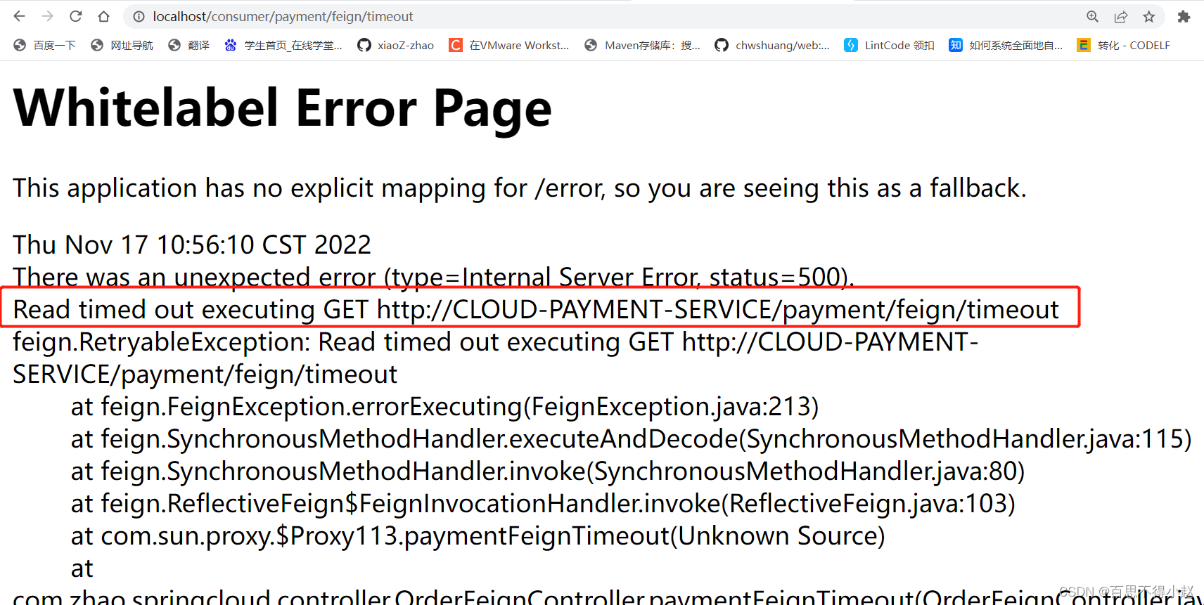The width and height of the screenshot is (1204, 605).
Task: Open the LintCode 领扣 bookmark
Action: pyautogui.click(x=890, y=45)
